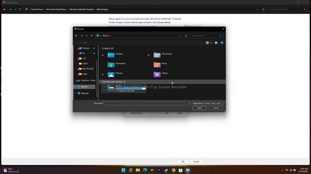311x174 pixels.
Task: Collapse the Folders (6) group
Action: 101,48
